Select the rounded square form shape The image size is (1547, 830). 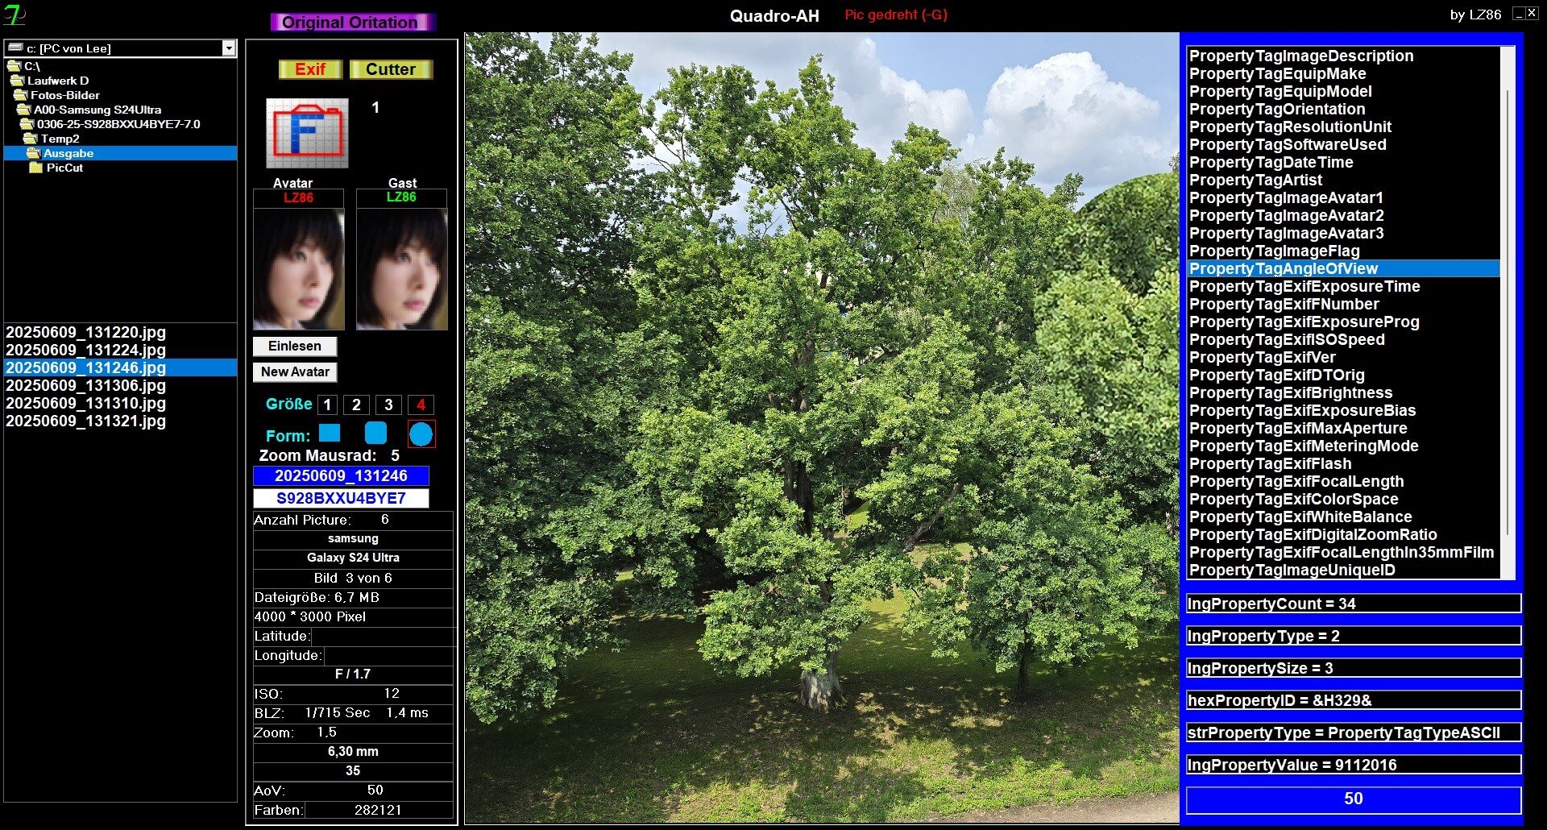pos(375,434)
